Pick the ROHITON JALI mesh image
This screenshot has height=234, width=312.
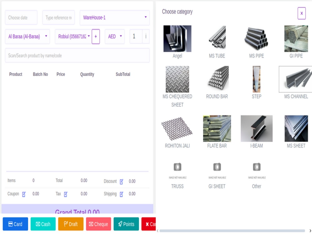coord(177,129)
